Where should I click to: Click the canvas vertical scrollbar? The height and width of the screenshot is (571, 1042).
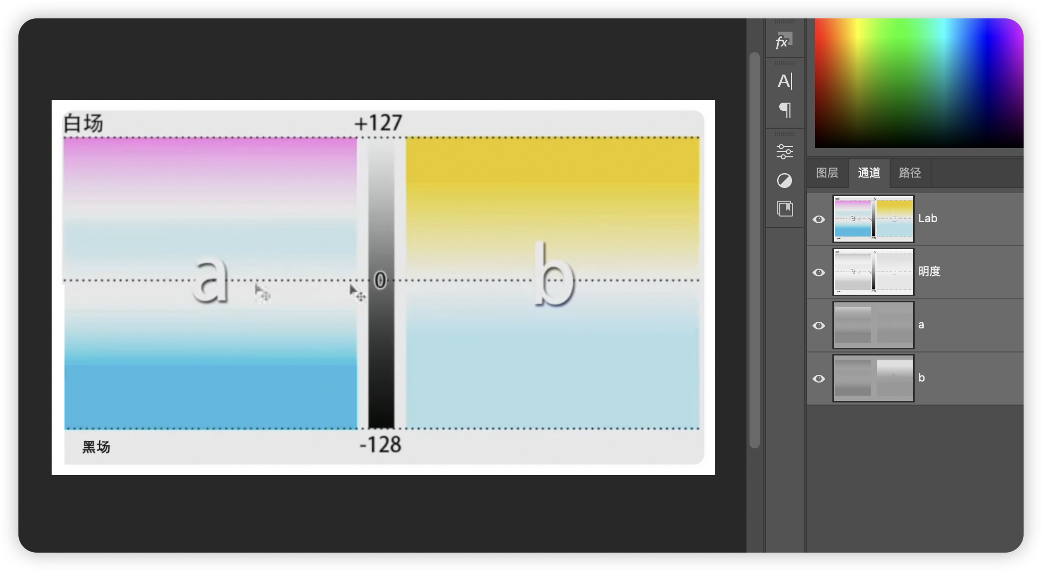point(754,250)
